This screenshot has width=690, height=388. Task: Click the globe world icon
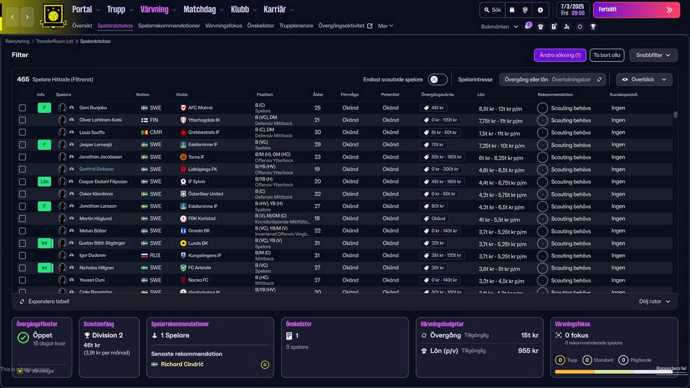525,10
